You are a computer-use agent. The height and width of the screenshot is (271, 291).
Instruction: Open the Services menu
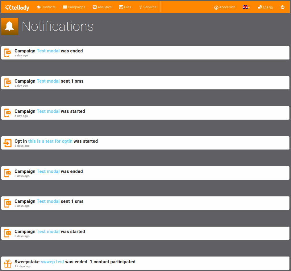point(148,7)
